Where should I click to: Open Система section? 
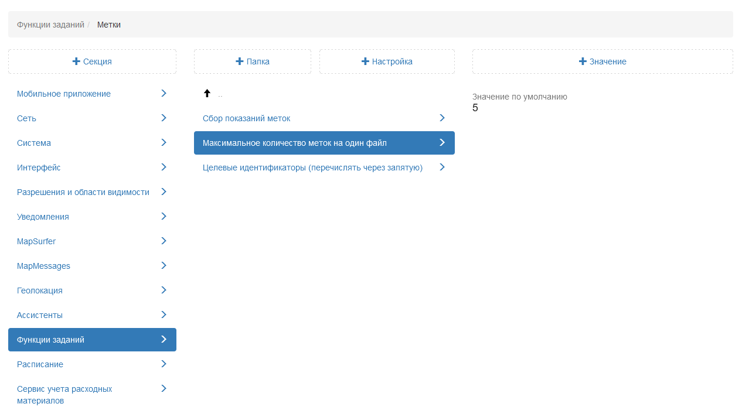[92, 143]
